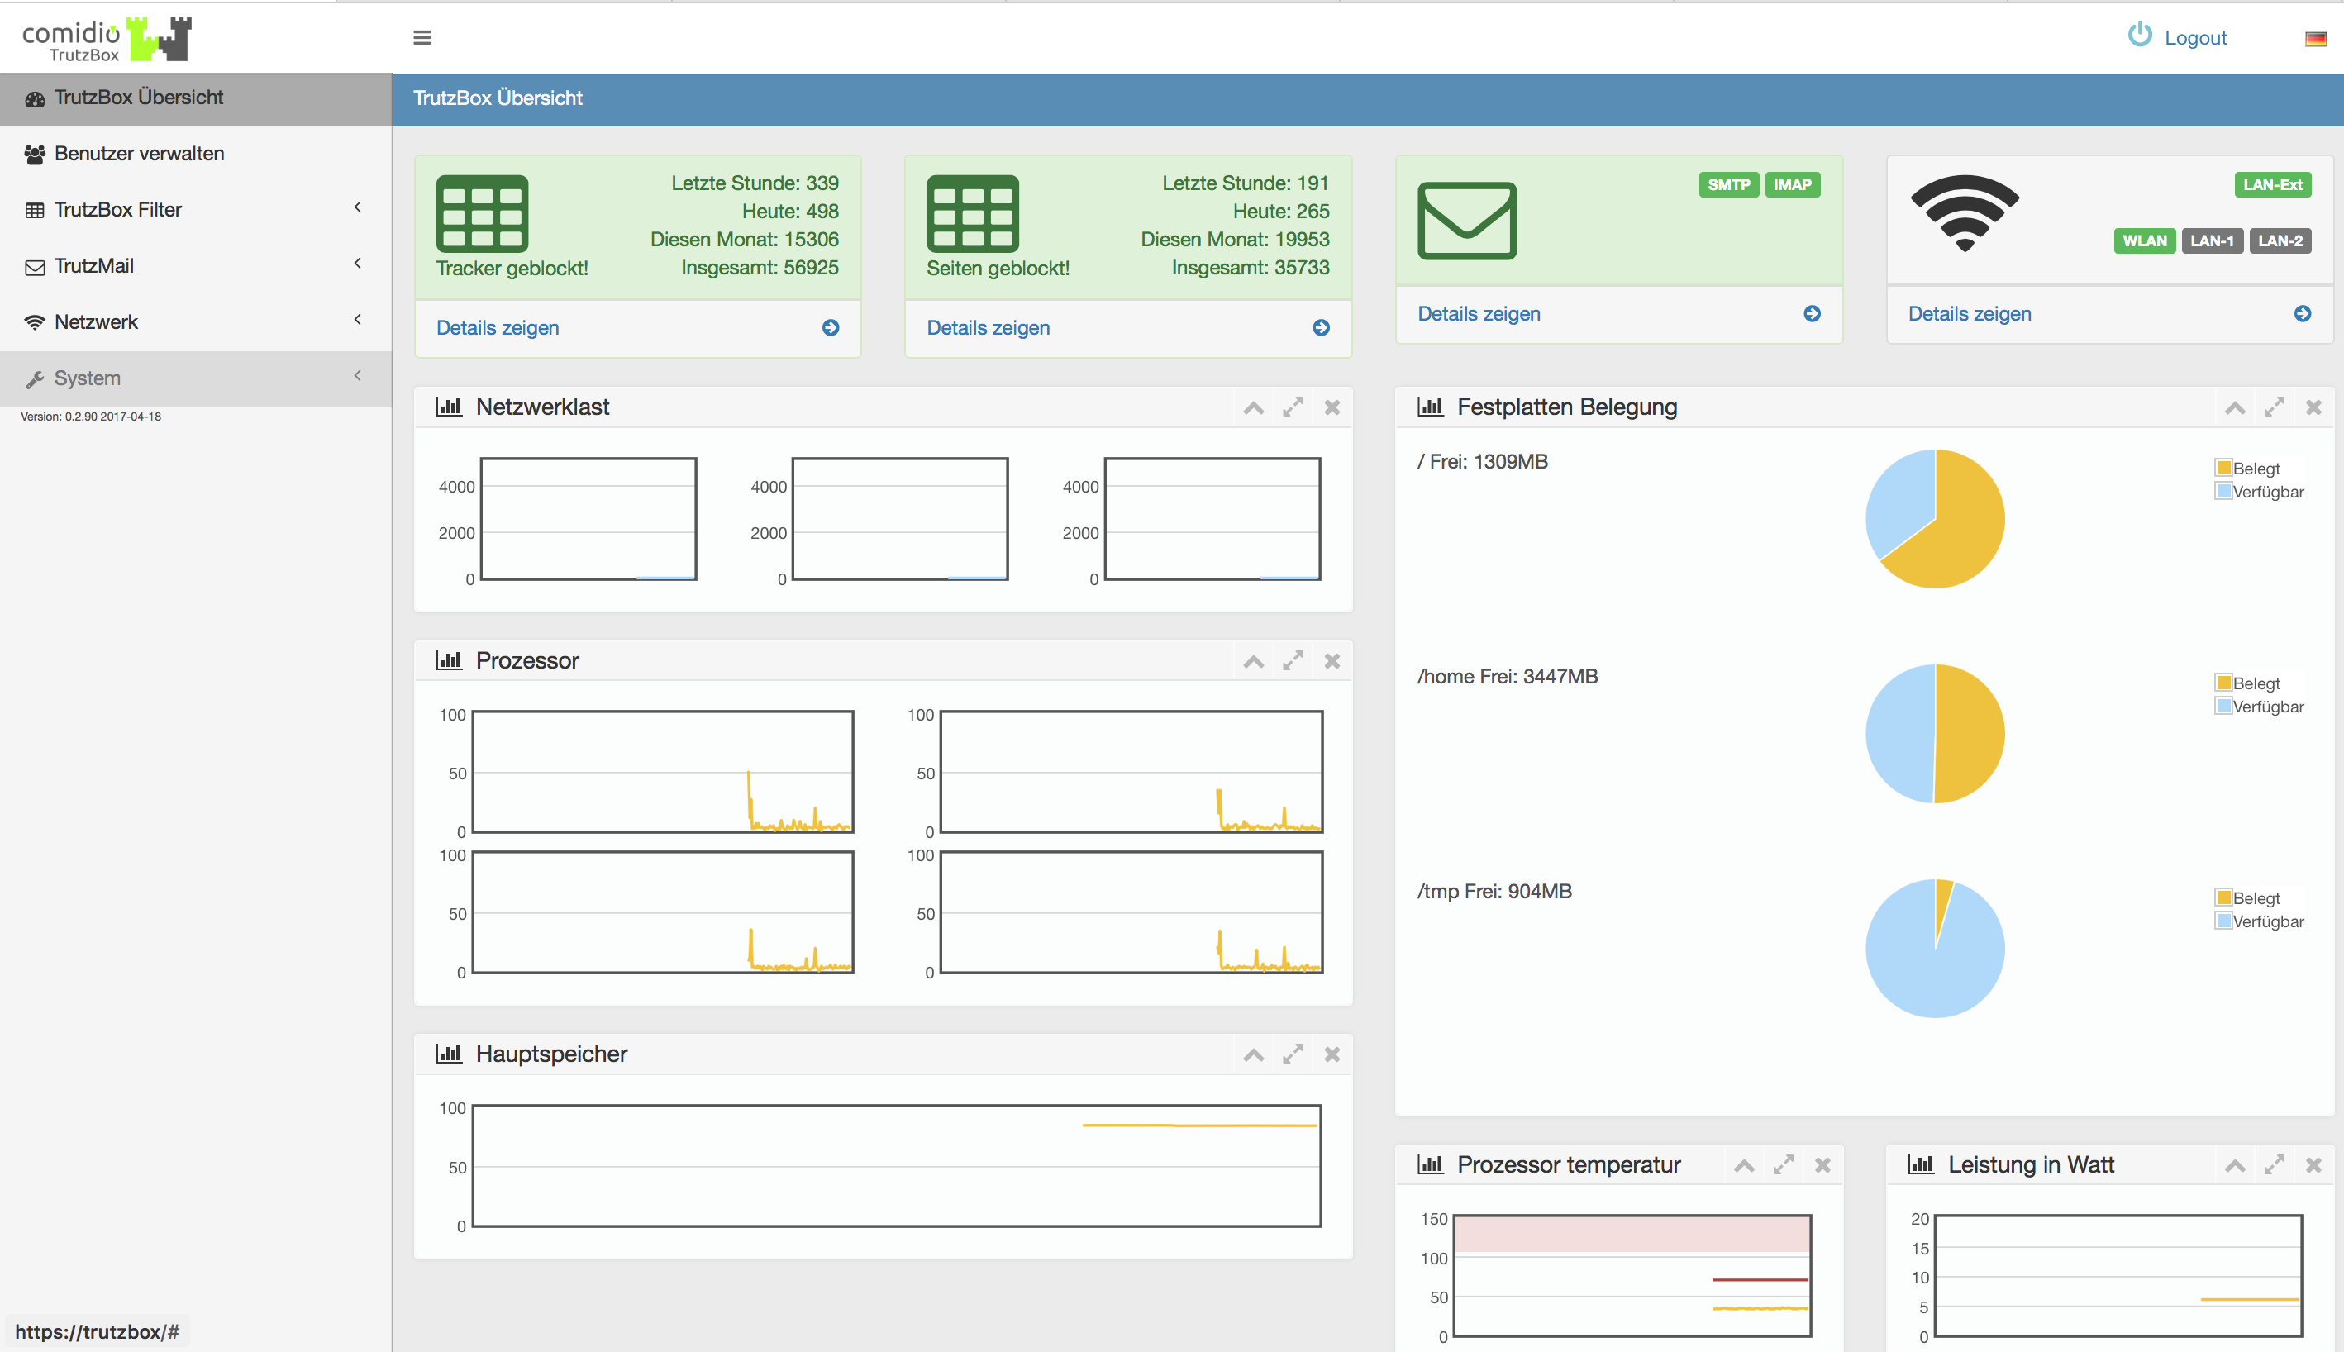The image size is (2344, 1352).
Task: Click the mail envelope icon
Action: click(x=1466, y=221)
